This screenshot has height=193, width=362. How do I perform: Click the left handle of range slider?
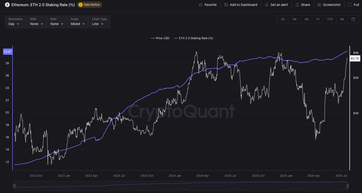[x=14, y=186]
